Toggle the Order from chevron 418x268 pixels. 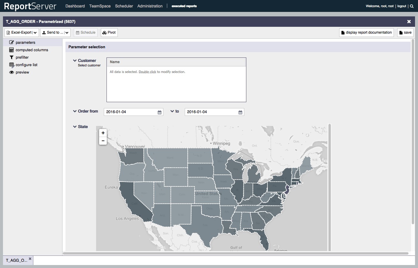[x=75, y=111]
